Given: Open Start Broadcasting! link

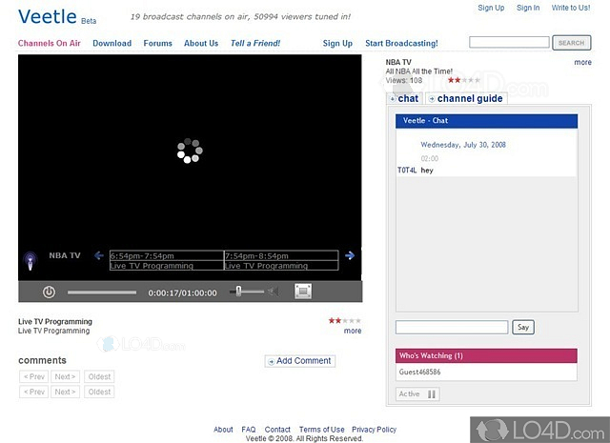Looking at the screenshot, I should tap(401, 43).
